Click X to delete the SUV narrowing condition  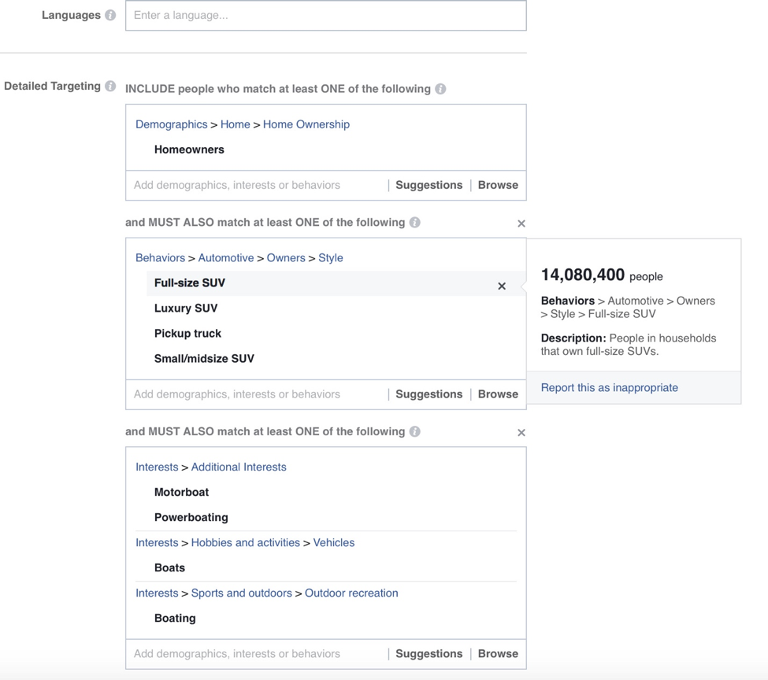click(x=521, y=224)
